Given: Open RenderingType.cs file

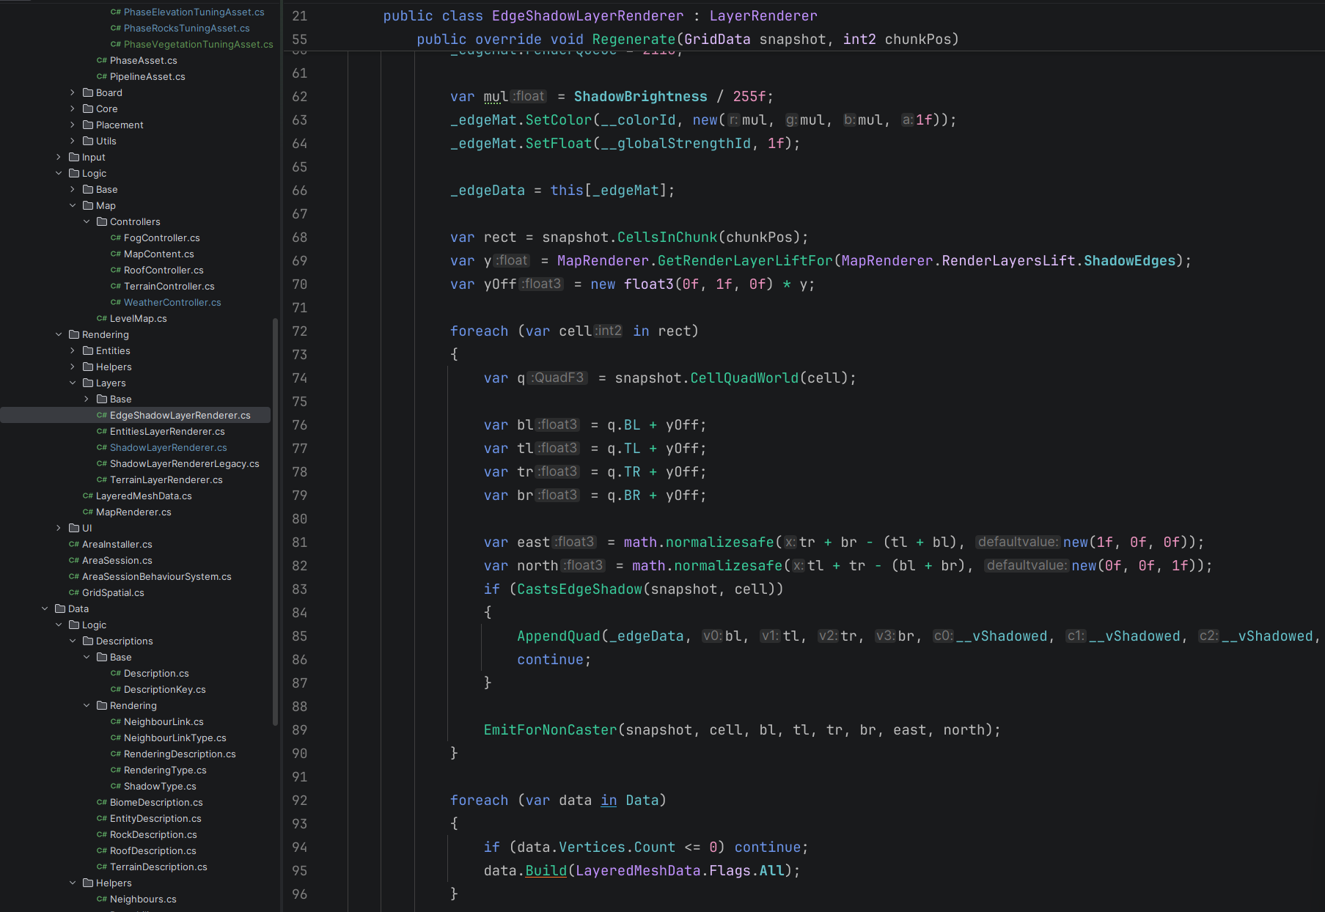Looking at the screenshot, I should click(165, 771).
